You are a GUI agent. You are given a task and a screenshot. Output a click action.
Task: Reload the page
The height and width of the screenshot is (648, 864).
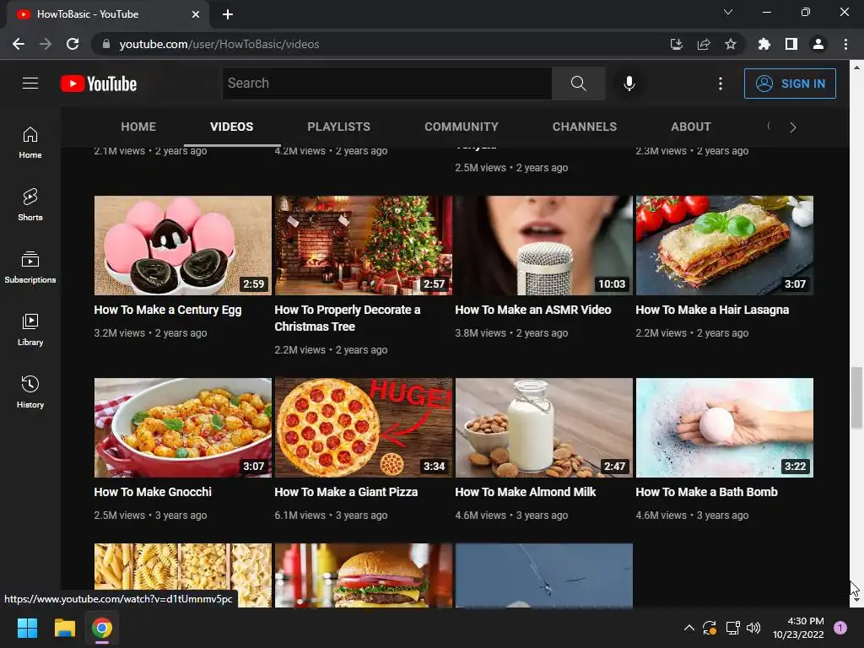point(73,44)
